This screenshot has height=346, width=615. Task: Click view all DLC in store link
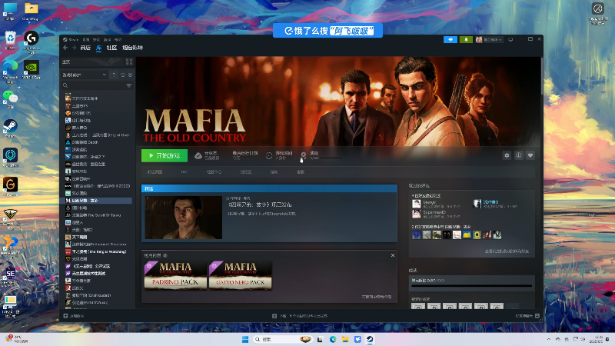[377, 297]
